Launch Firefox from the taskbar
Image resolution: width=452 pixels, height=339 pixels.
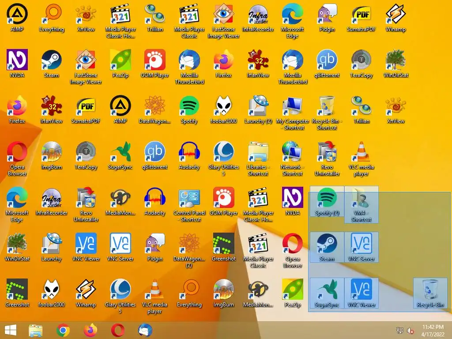[x=90, y=330]
